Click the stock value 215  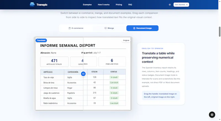tap(94, 93)
